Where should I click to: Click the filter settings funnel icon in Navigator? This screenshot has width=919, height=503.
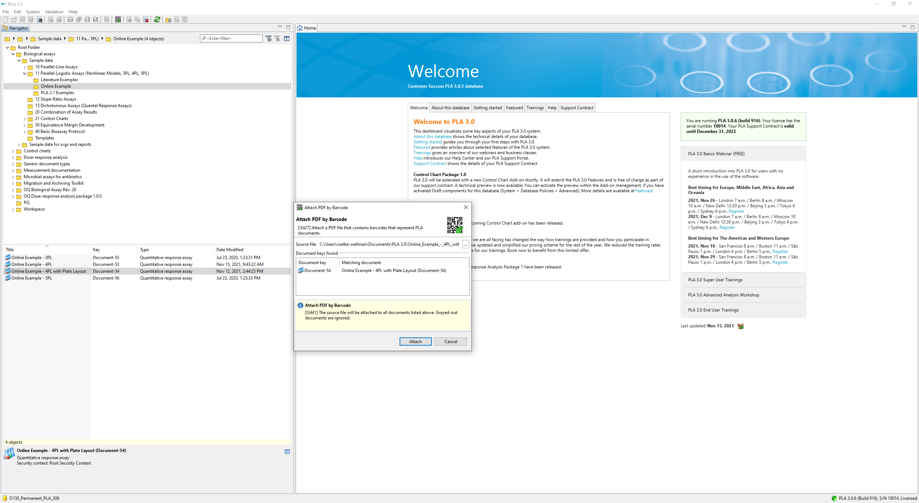point(269,38)
